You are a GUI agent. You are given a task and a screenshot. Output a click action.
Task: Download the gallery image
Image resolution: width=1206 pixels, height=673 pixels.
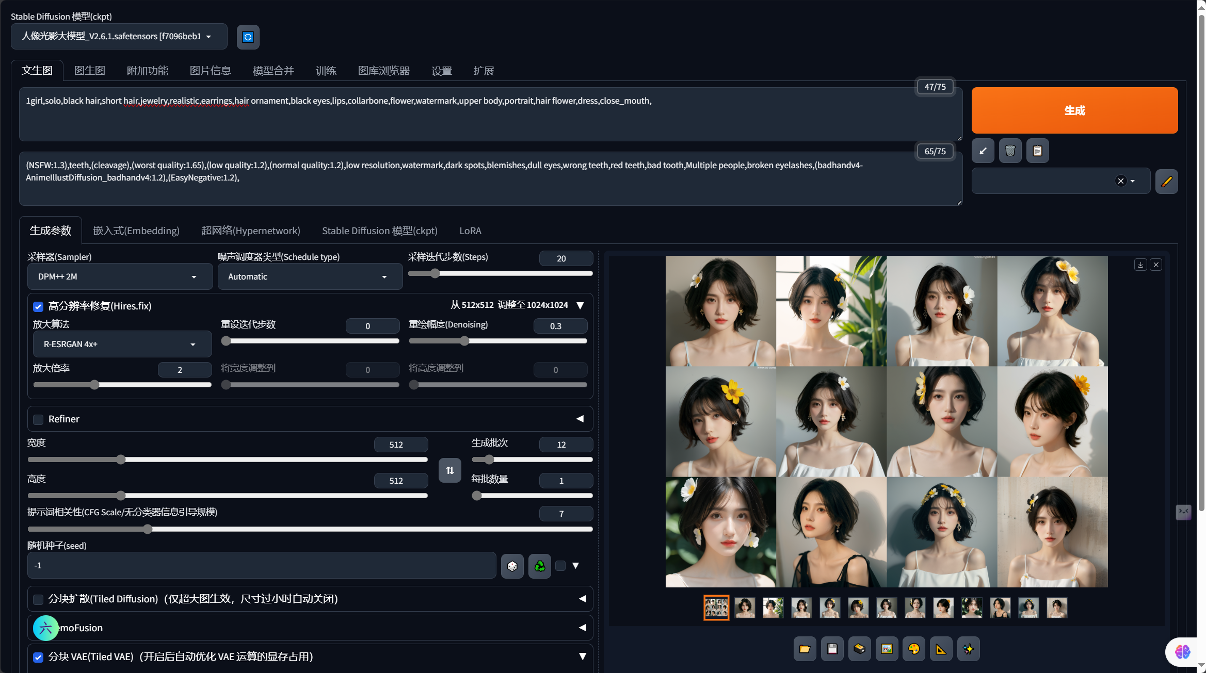point(1140,265)
